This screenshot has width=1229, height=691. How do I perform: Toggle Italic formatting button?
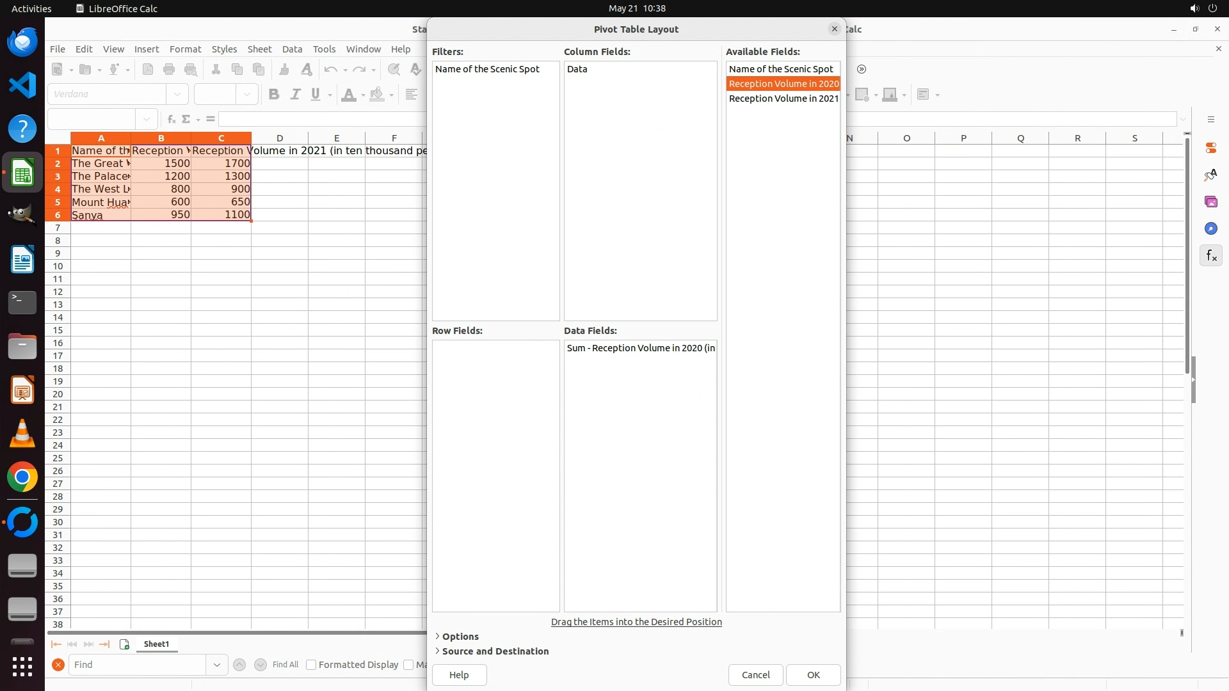(x=295, y=95)
